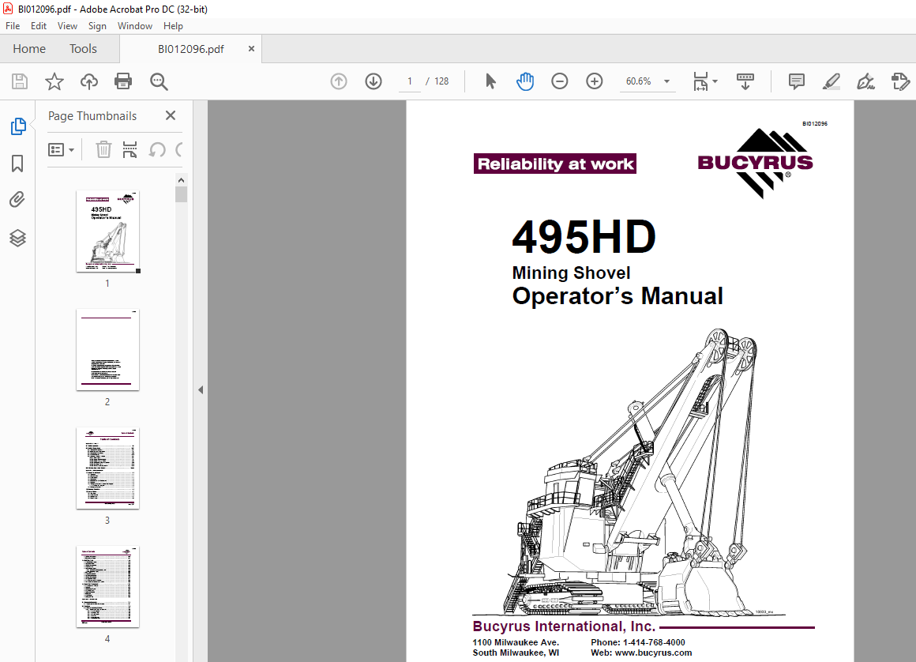
Task: Open the Sign menu
Action: (97, 26)
